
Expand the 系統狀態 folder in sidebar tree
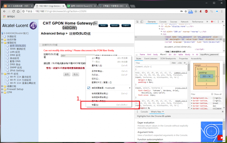point(2,39)
